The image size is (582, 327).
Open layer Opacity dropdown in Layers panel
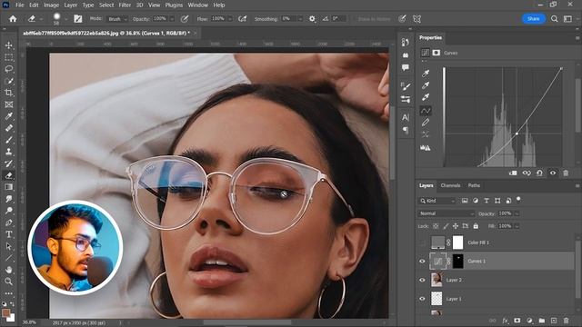coord(517,213)
